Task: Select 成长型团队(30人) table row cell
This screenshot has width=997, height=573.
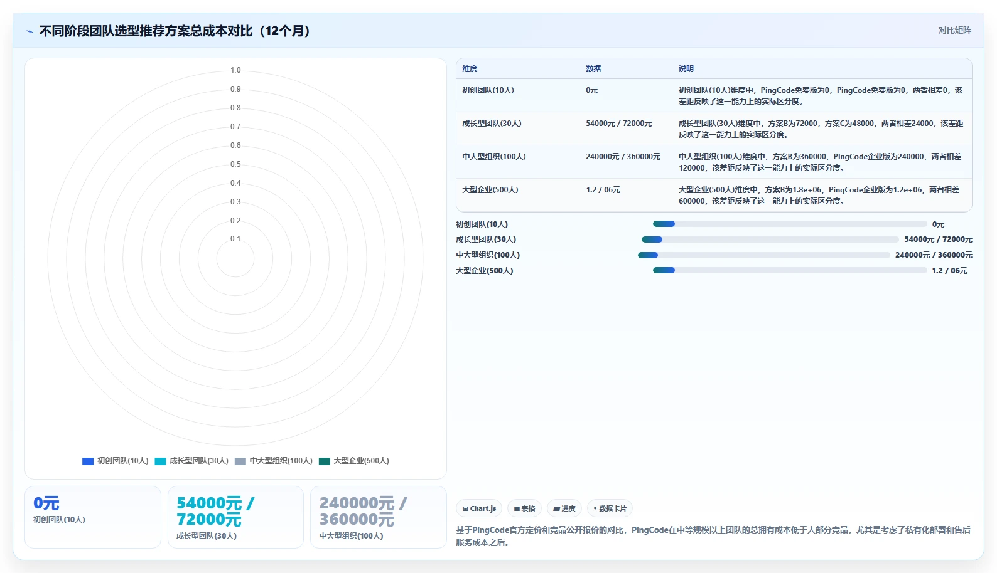Action: pos(492,124)
